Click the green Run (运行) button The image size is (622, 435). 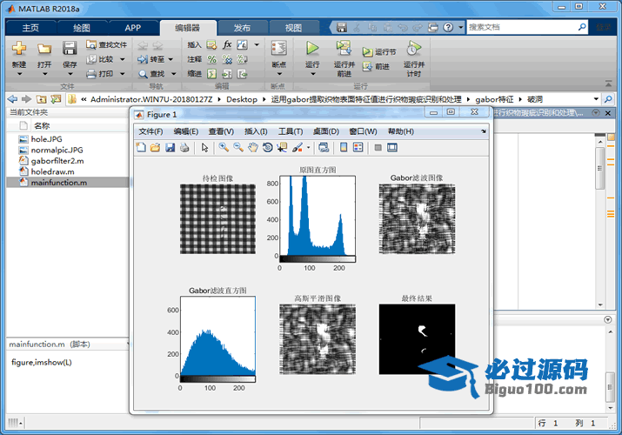click(x=312, y=49)
